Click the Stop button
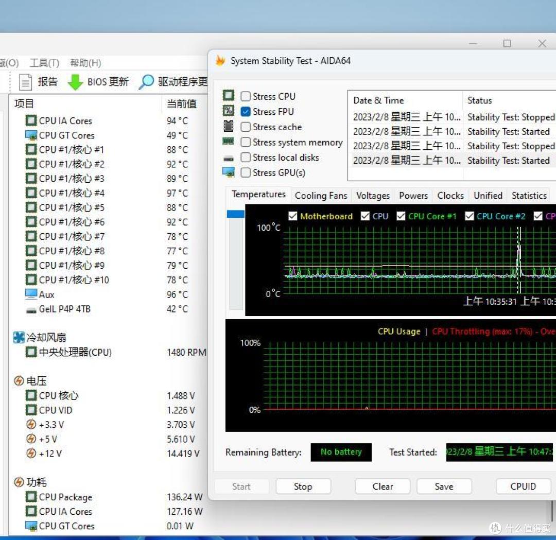This screenshot has height=540, width=556. coord(303,486)
